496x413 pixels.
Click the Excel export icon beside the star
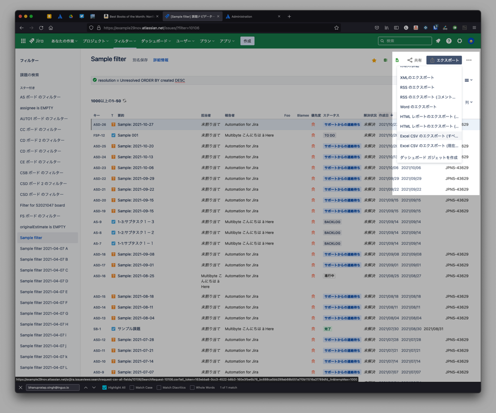(x=385, y=60)
